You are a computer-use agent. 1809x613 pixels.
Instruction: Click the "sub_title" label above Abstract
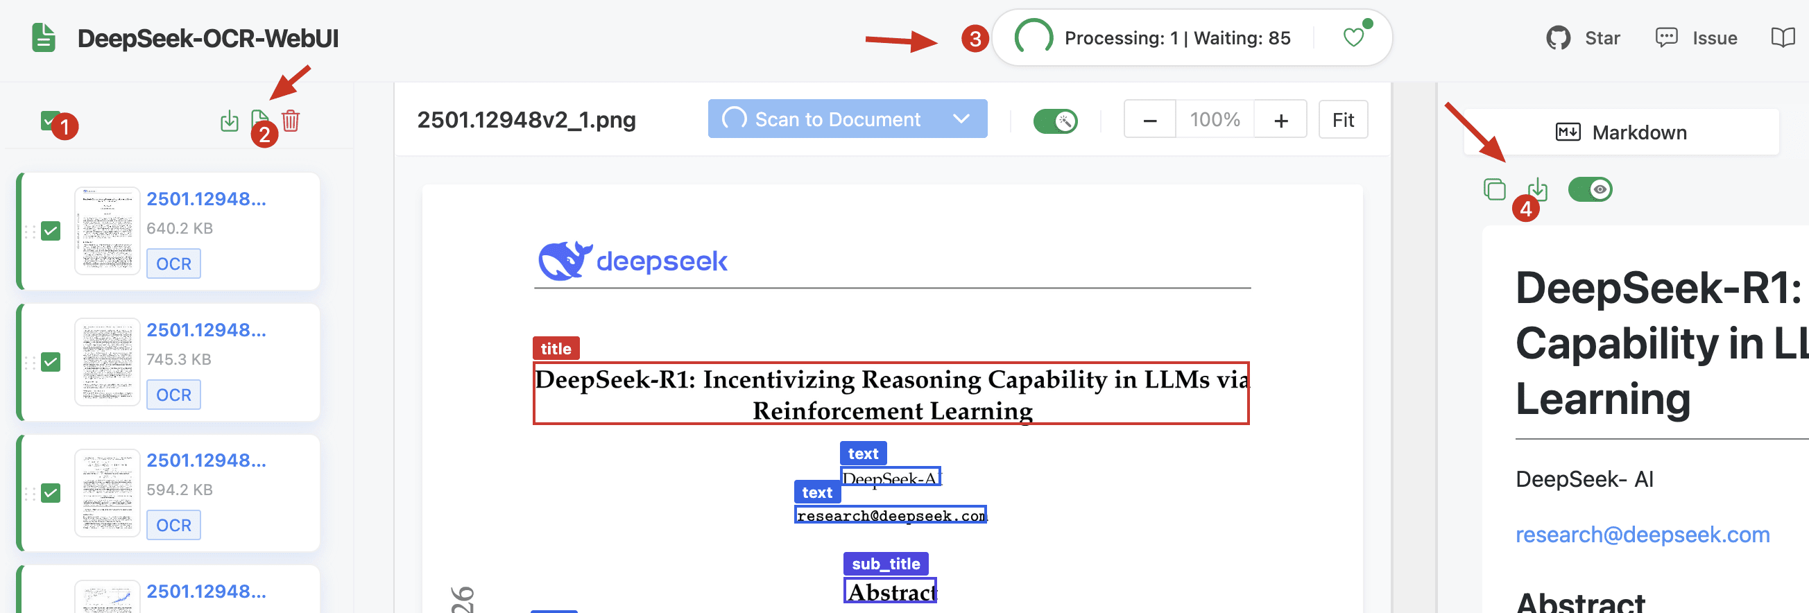(x=886, y=564)
